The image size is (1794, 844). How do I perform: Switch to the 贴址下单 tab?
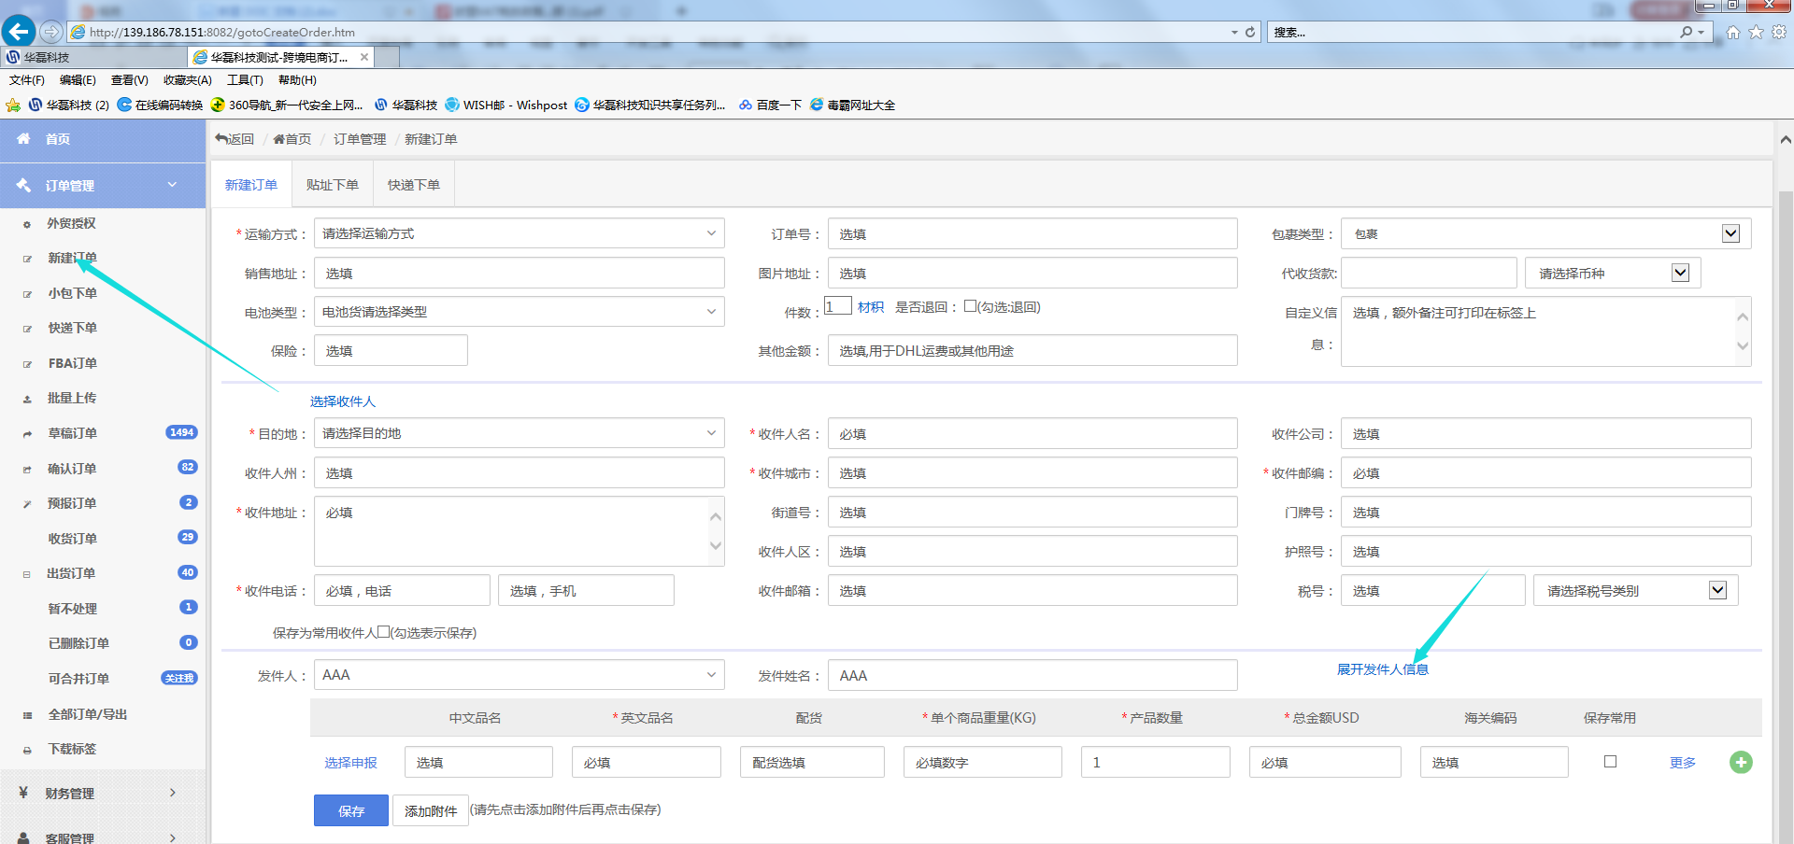pos(332,185)
